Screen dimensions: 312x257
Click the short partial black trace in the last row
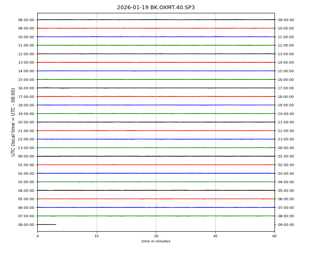47,225
